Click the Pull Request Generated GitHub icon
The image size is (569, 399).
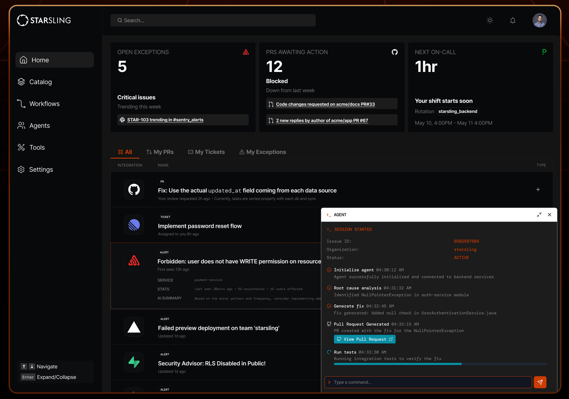[329, 324]
